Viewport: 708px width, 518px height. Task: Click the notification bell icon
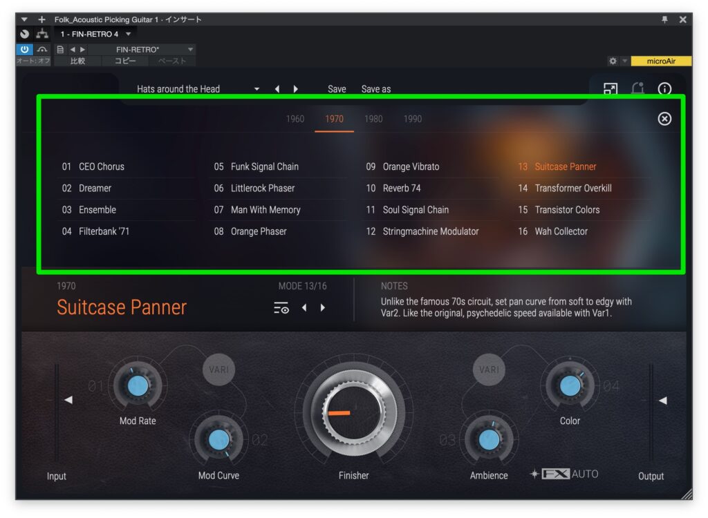(x=637, y=89)
